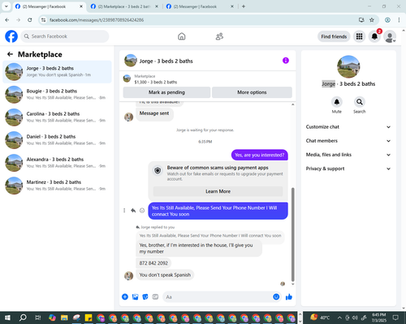Open the purple conversation information icon
This screenshot has width=406, height=324.
pos(286,61)
